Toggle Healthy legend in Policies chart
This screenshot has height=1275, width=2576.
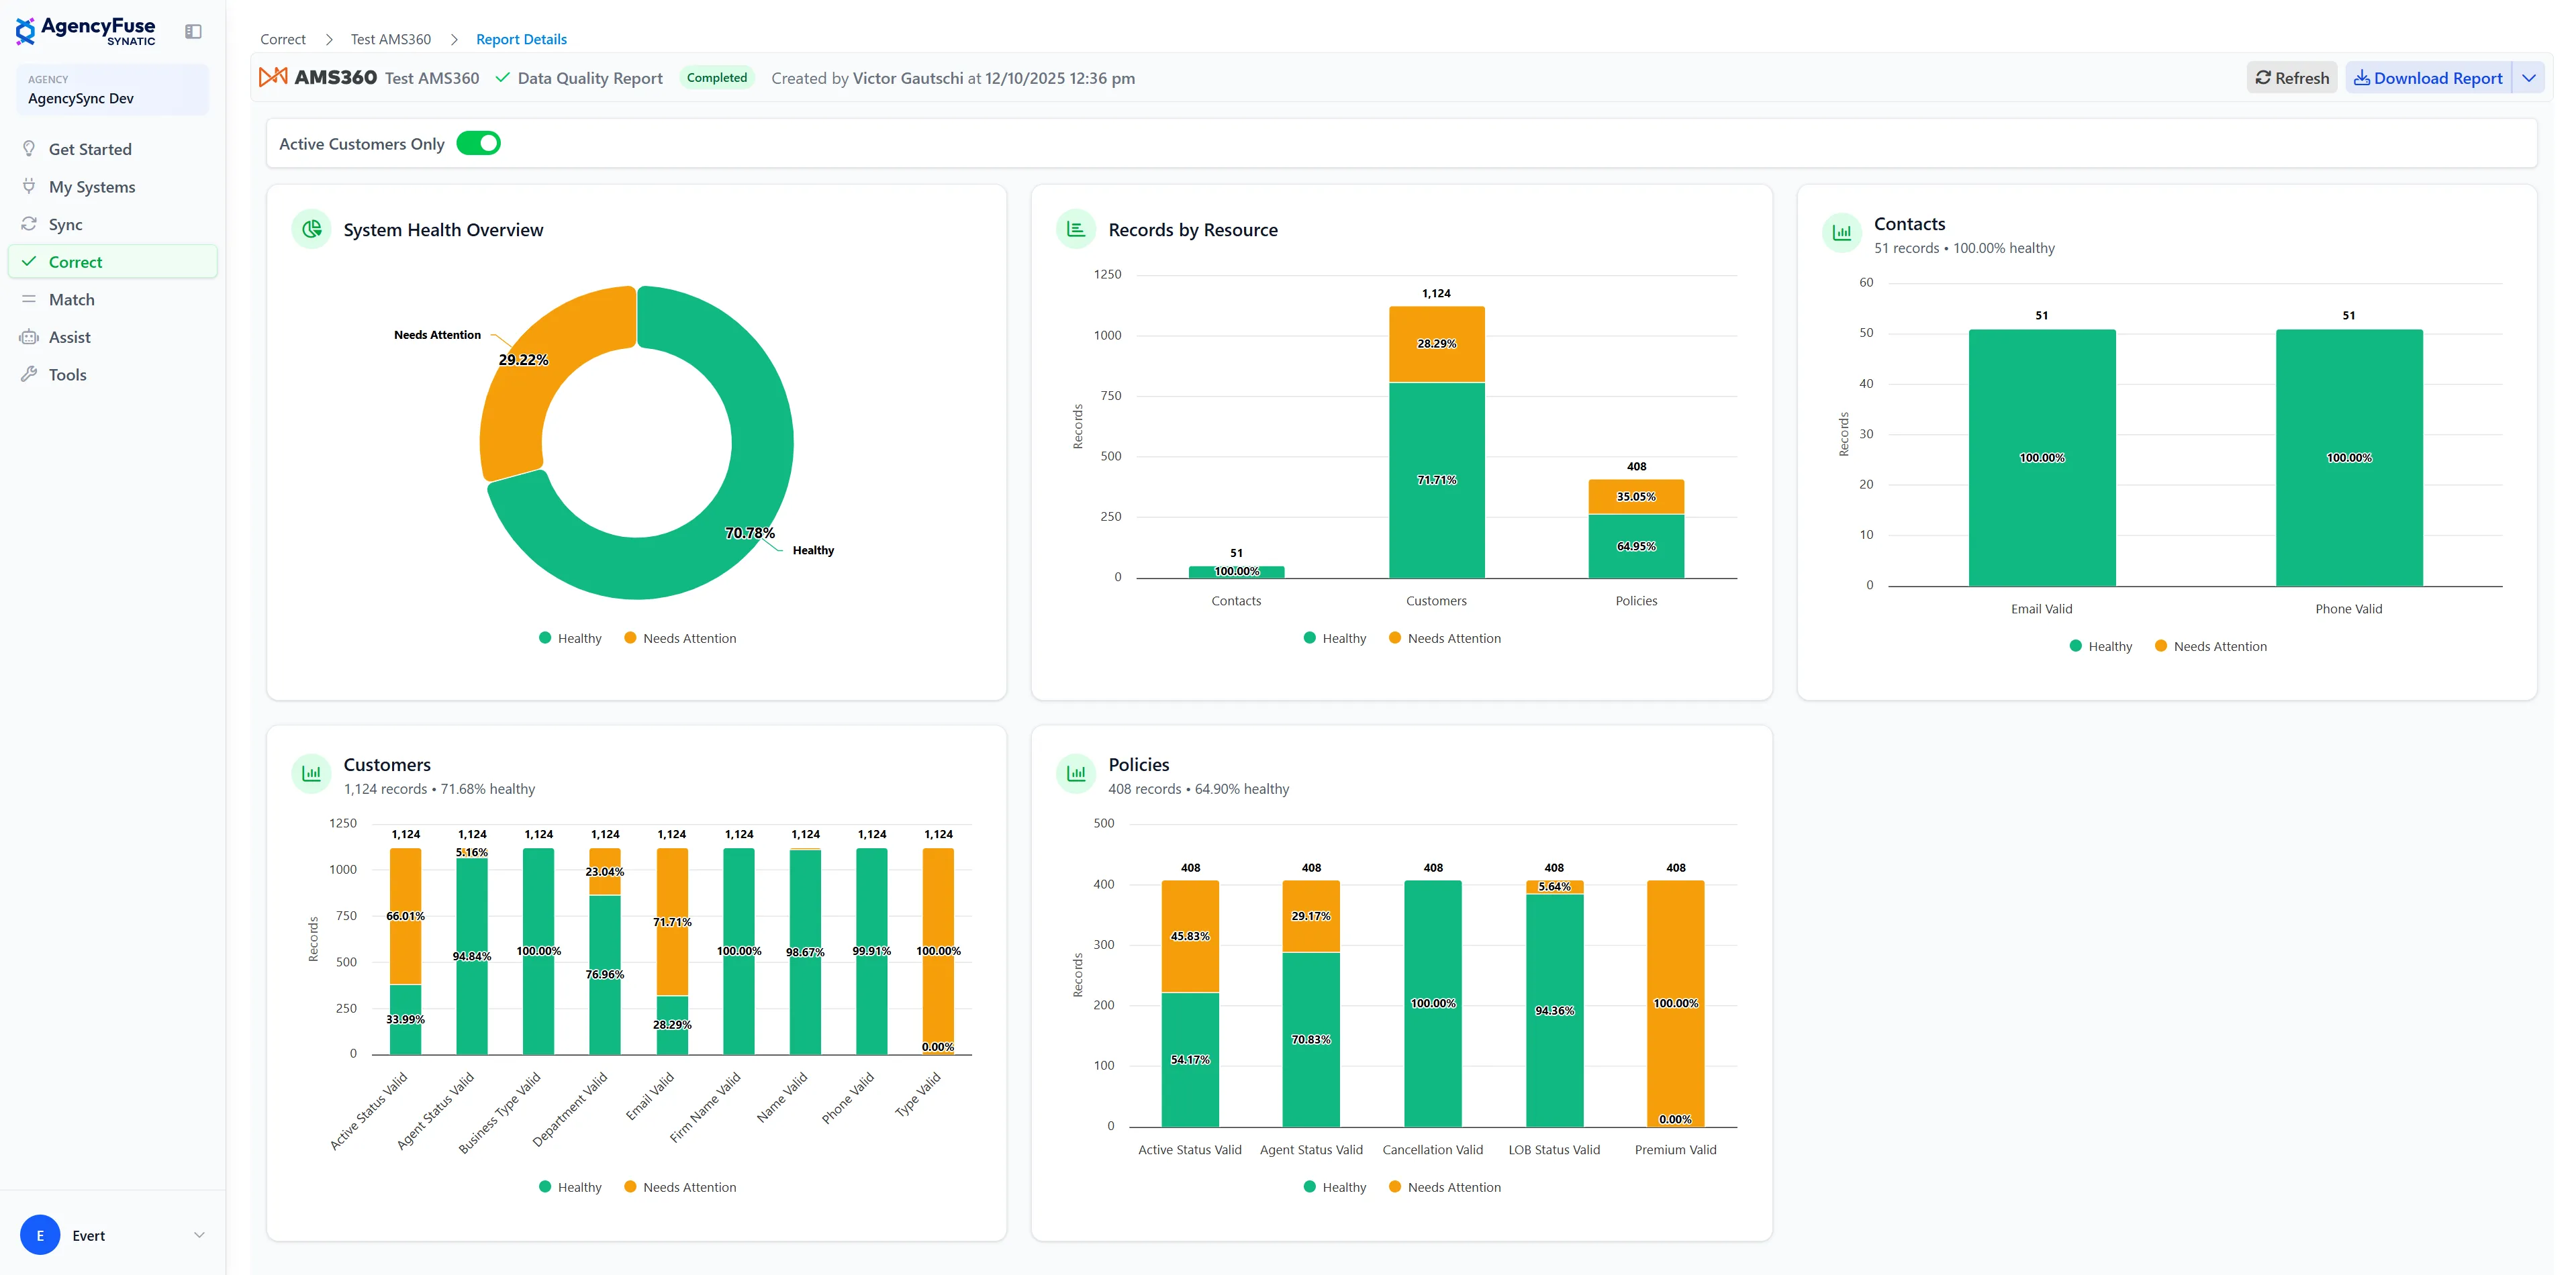click(1335, 1187)
